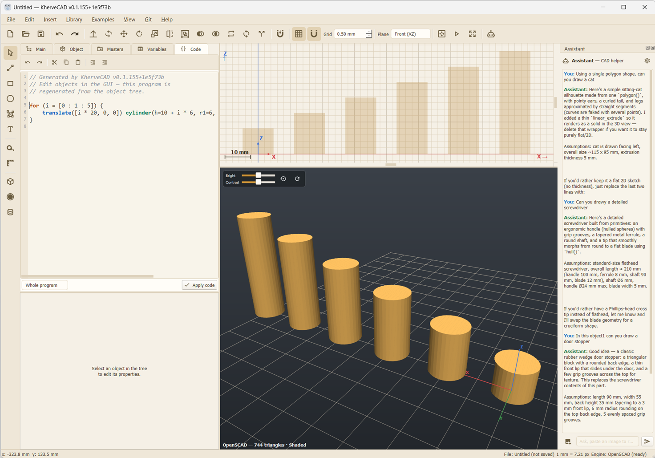Switch to the Masters tab

(x=110, y=49)
